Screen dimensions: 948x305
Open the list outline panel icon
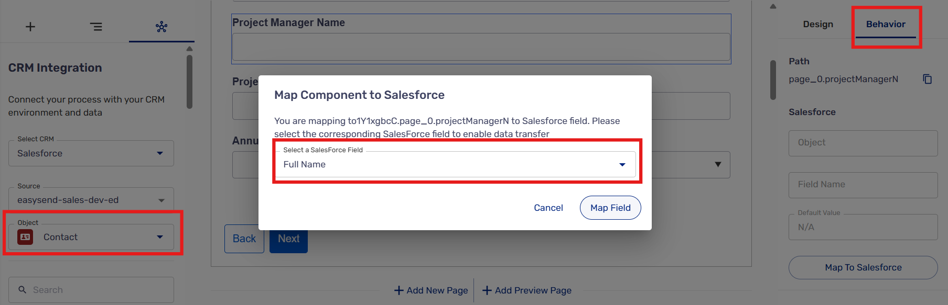click(x=96, y=27)
